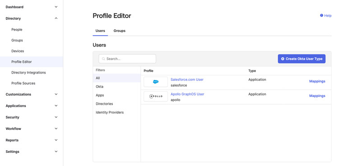
Task: Click the 'apollo' variable name text
Action: [x=176, y=100]
